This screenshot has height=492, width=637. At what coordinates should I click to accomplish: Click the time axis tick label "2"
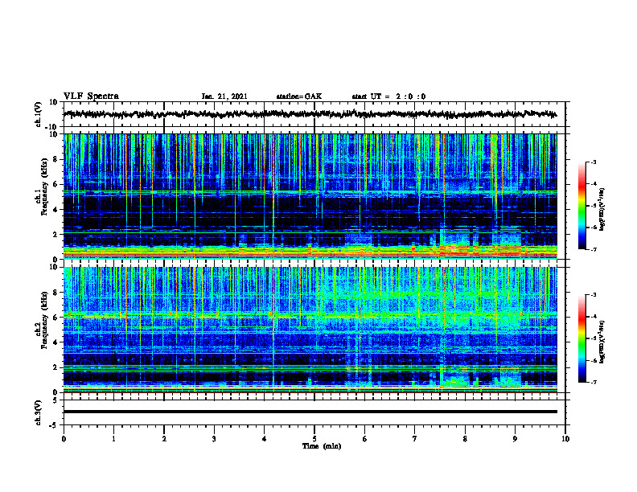(164, 439)
